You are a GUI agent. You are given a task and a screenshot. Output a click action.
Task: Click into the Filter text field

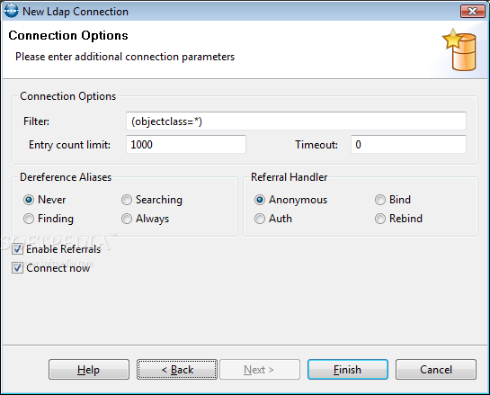pyautogui.click(x=296, y=121)
